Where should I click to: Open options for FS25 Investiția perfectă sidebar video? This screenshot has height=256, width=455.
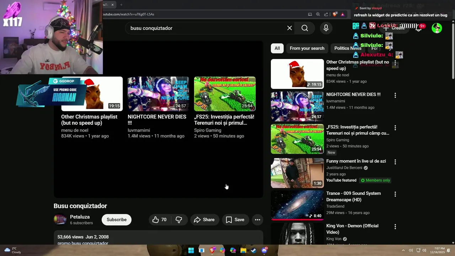[x=395, y=128]
